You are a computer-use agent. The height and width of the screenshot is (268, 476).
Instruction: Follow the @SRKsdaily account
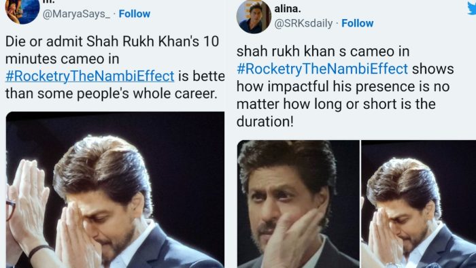click(x=357, y=23)
